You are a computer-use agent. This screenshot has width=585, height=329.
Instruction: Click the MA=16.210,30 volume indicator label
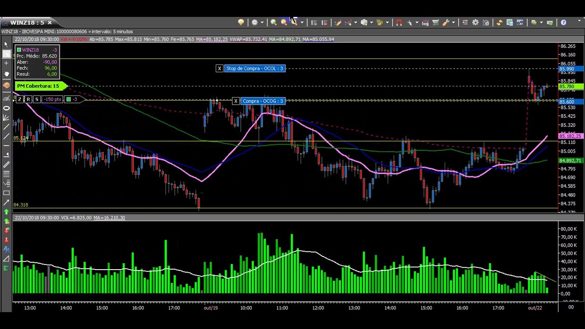tap(109, 218)
